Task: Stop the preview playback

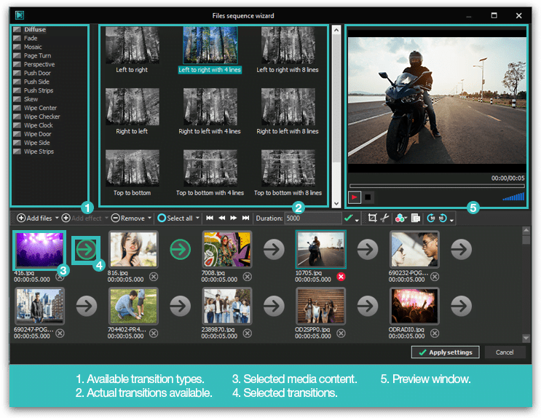Action: click(x=368, y=197)
